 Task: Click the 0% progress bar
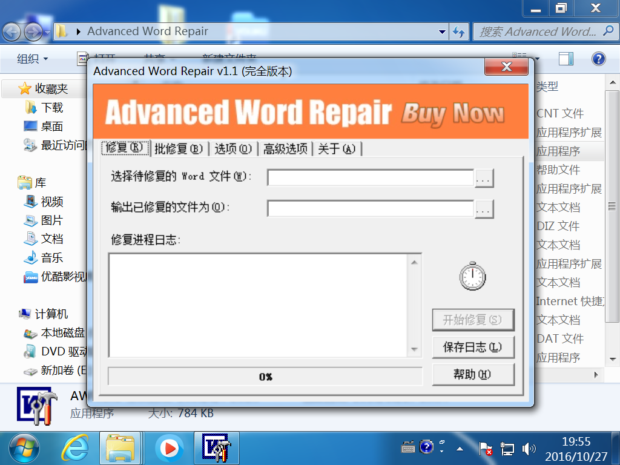tap(265, 377)
